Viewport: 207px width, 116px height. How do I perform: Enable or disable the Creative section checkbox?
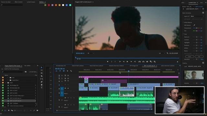(x=203, y=63)
